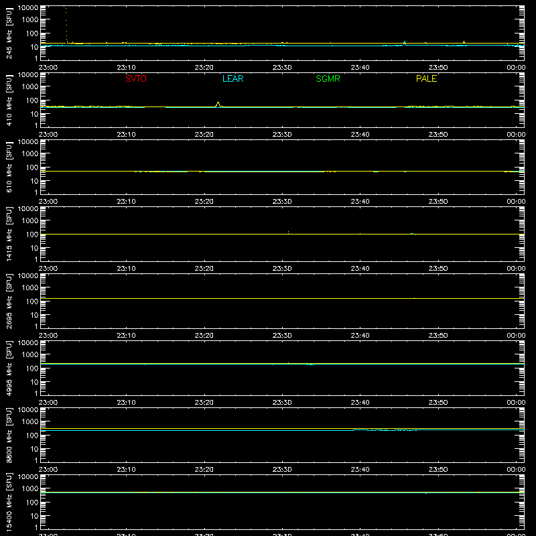Click the small yellow dot near 23:31 in 1415 MHz plot

pos(288,232)
